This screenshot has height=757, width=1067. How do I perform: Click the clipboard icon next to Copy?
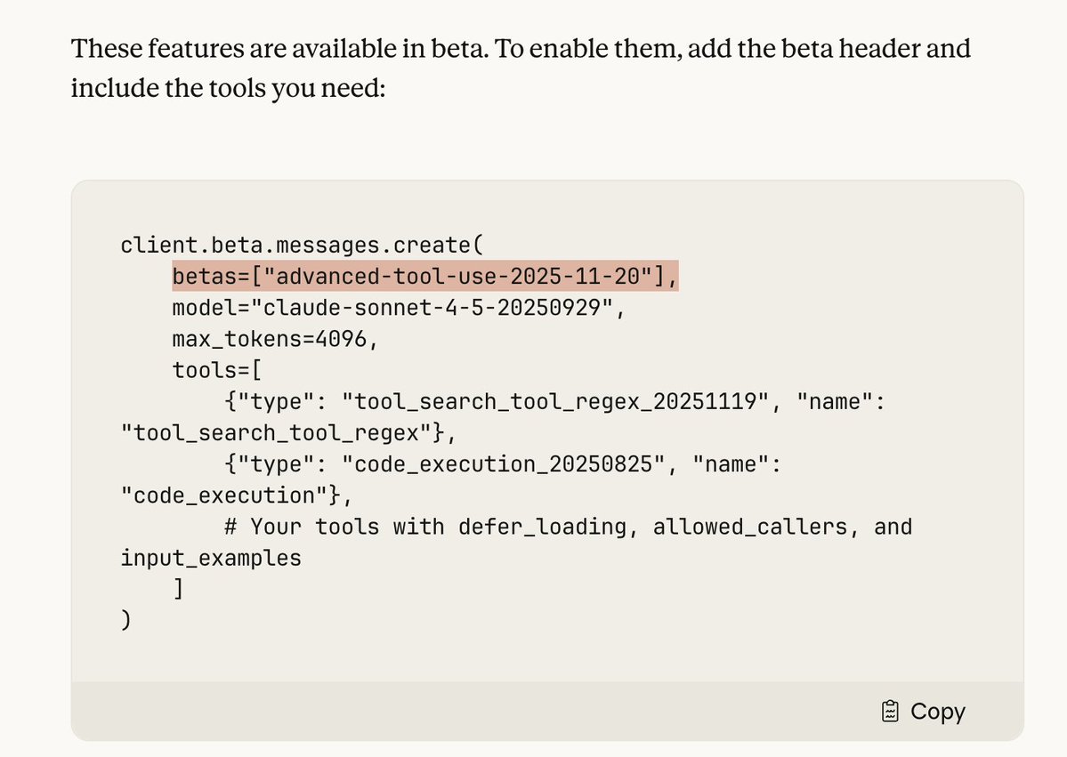click(x=889, y=711)
